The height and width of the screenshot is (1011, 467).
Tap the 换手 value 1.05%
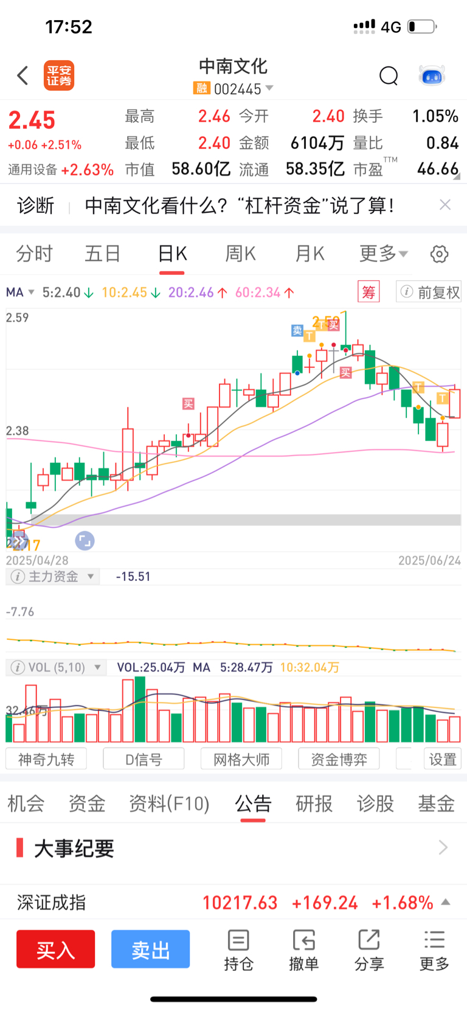click(x=435, y=116)
